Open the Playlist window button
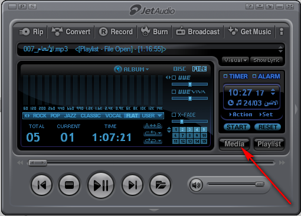301x216 pixels. coord(269,144)
